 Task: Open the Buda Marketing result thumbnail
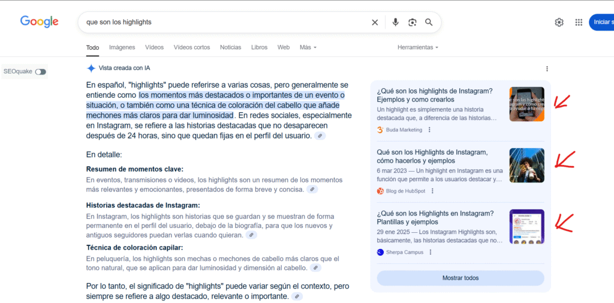pos(526,104)
